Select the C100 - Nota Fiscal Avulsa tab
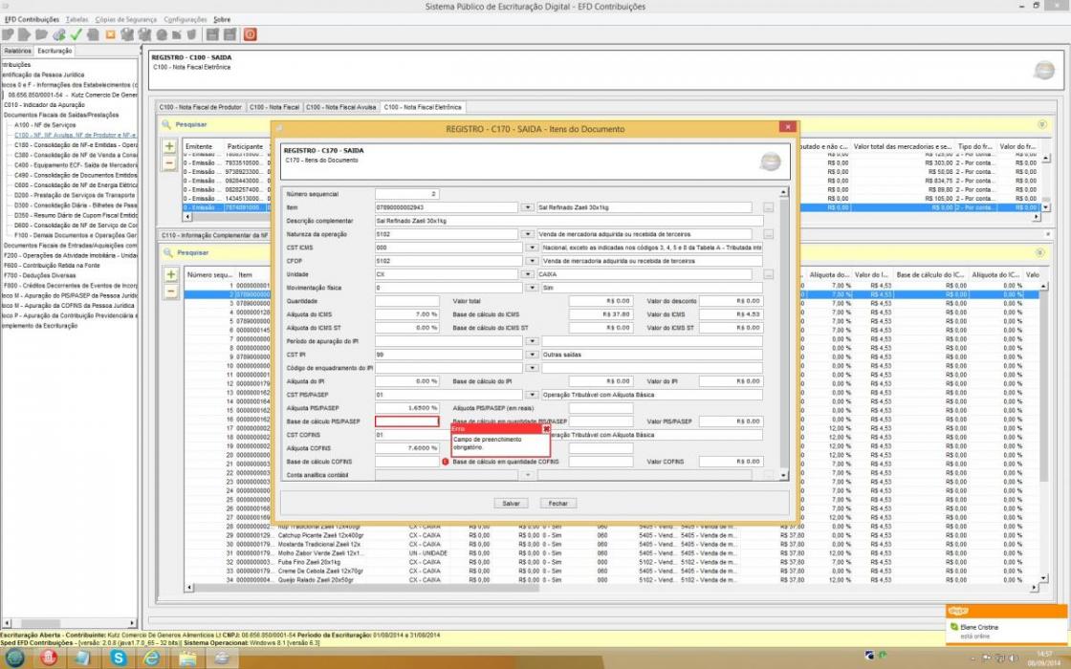The width and height of the screenshot is (1071, 669). [x=340, y=107]
